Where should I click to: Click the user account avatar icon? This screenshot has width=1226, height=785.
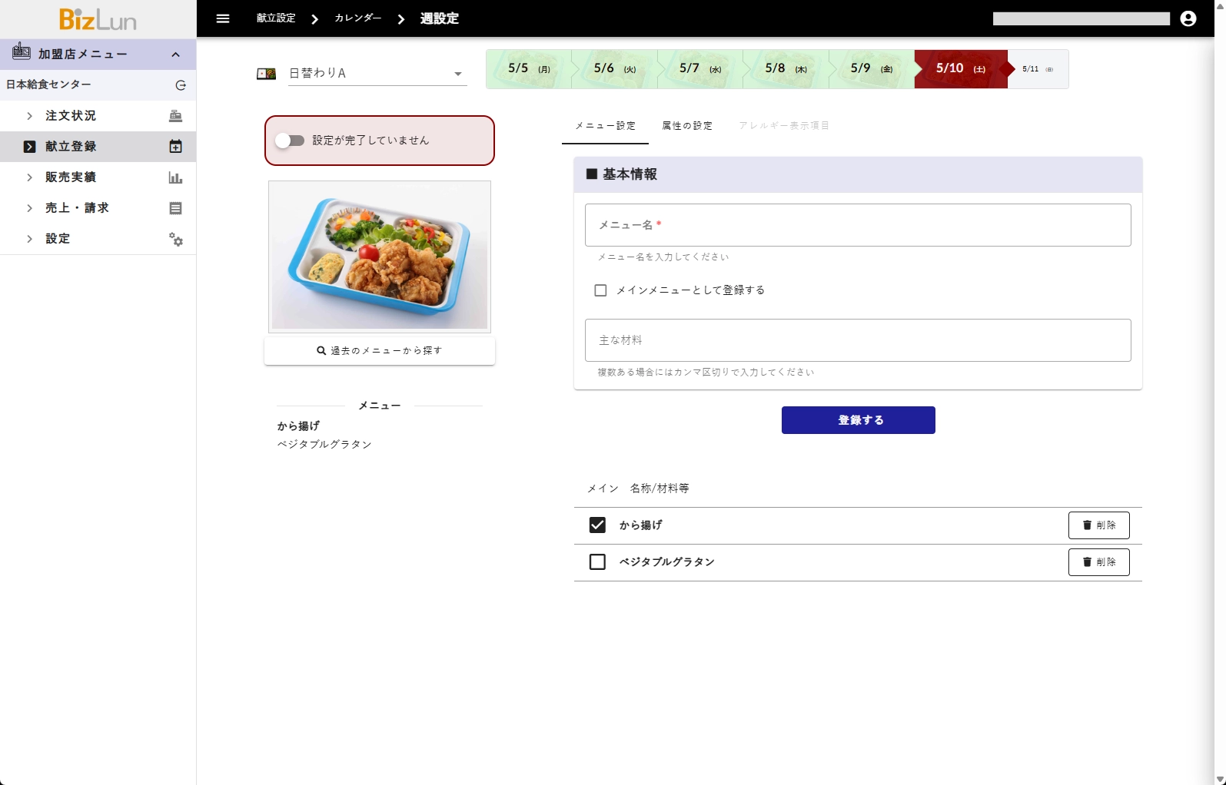[x=1188, y=18]
